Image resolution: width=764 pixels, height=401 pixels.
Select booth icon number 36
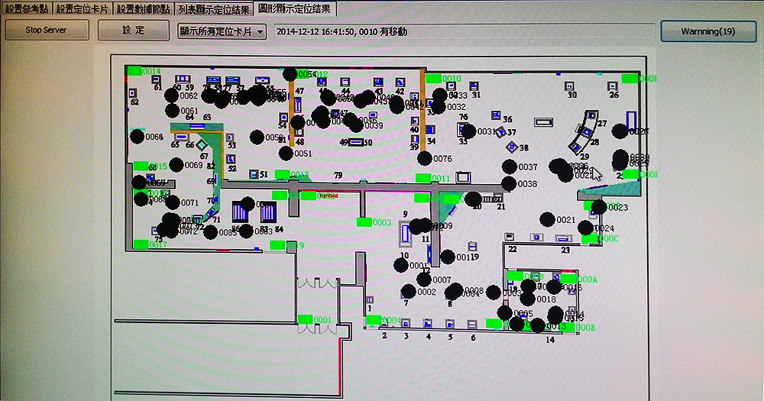(x=496, y=115)
